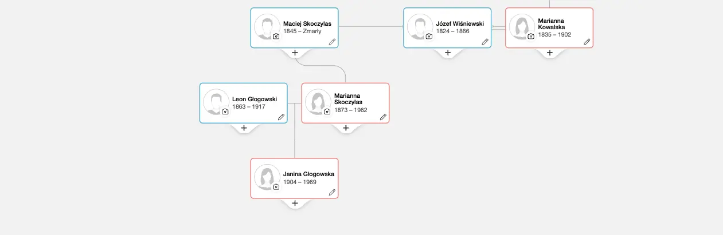Click Leon Głogowski profile avatar
723x235 pixels.
[x=216, y=102]
